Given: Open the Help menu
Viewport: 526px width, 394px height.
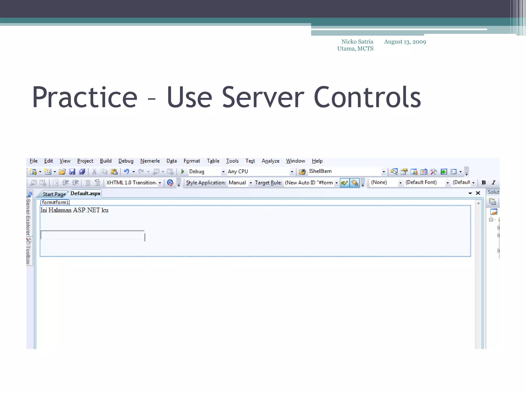Looking at the screenshot, I should pos(317,161).
